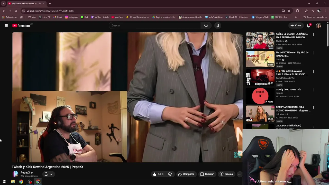Open File Explorer from taskbar

pos(13,182)
